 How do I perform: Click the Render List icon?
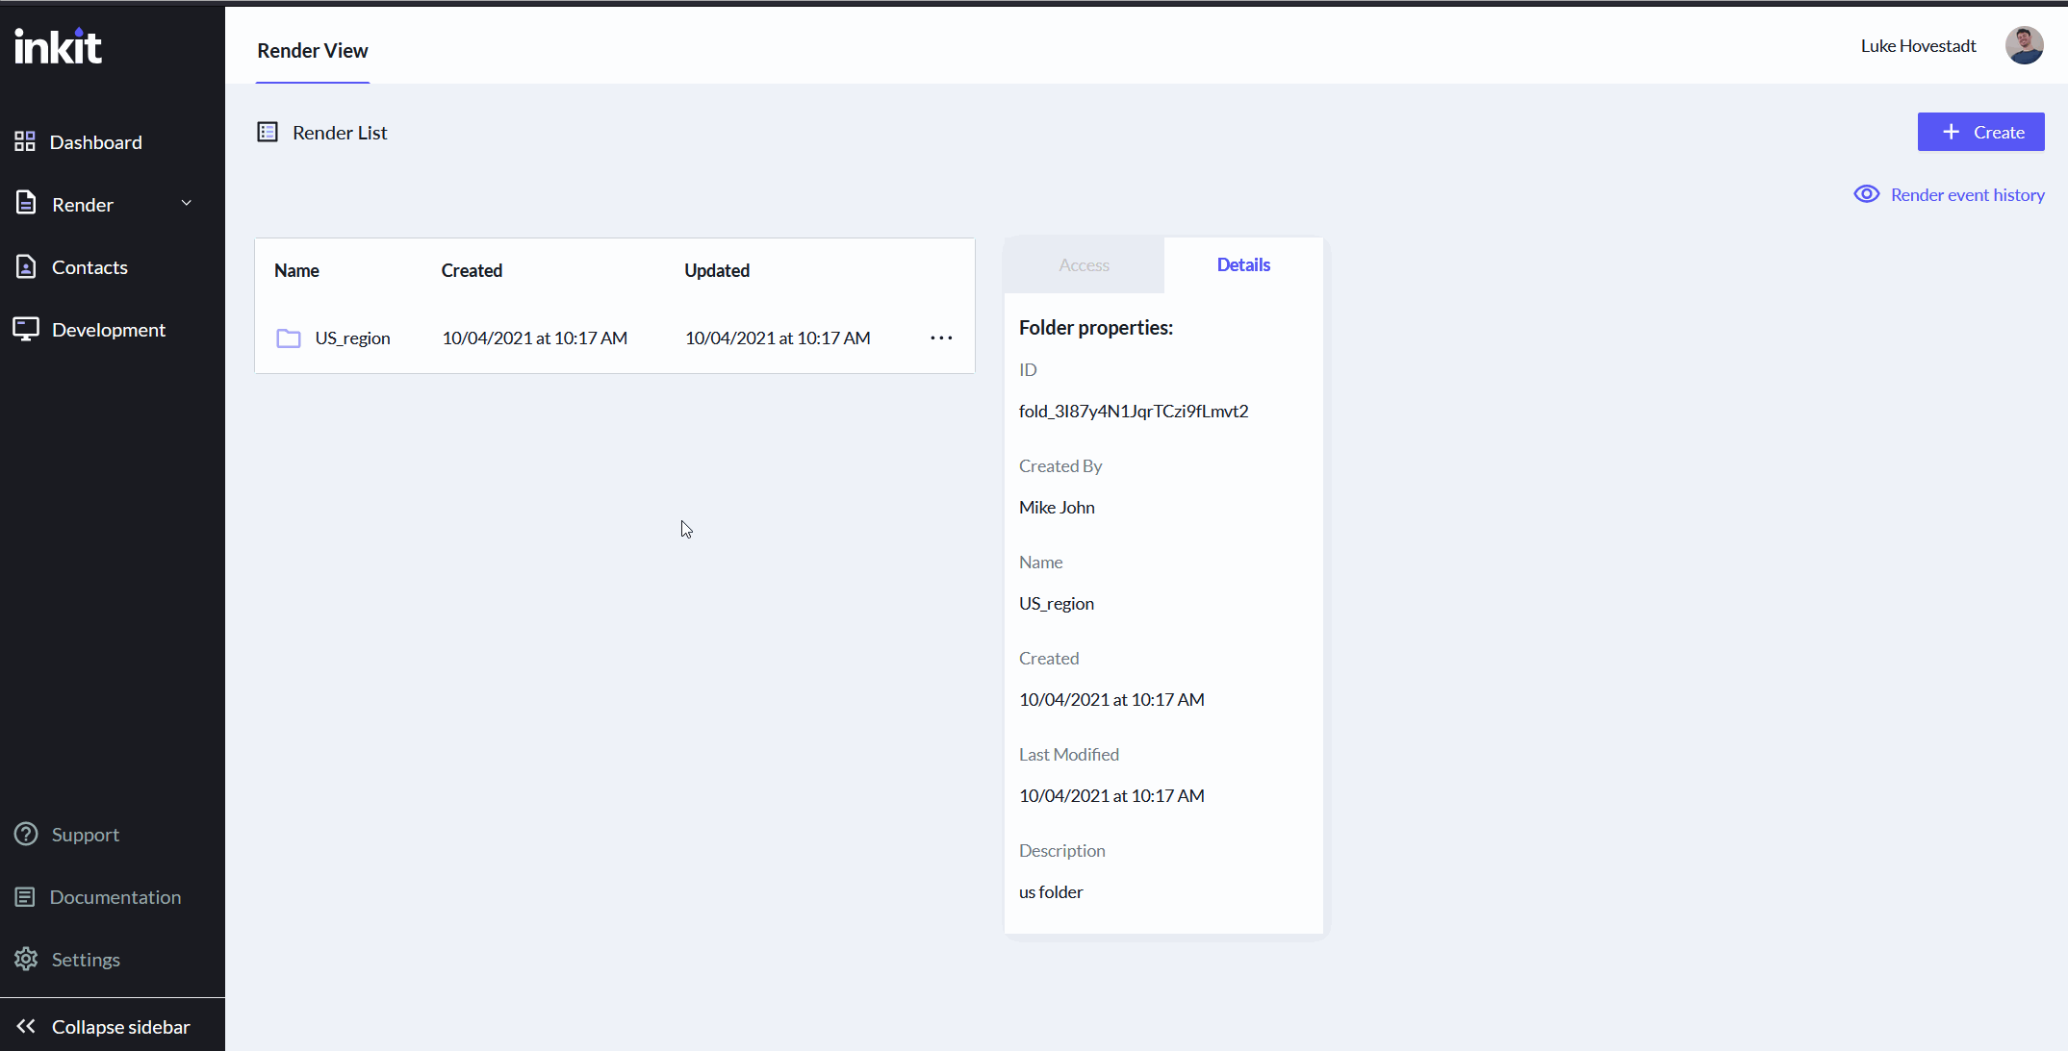[268, 133]
